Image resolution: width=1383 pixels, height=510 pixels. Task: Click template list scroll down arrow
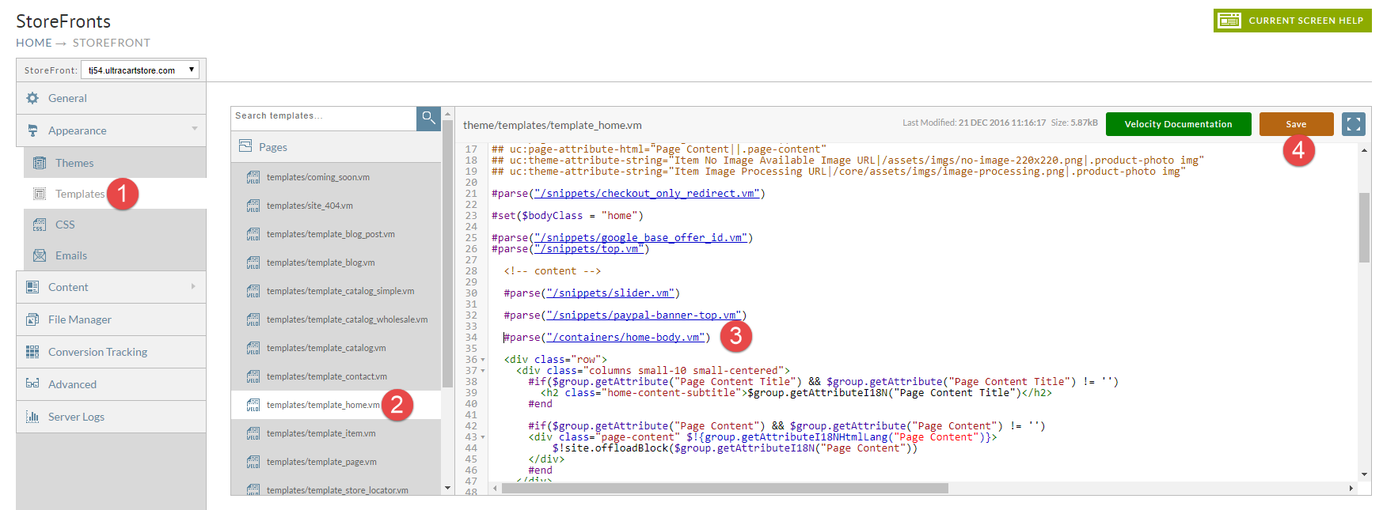[447, 489]
